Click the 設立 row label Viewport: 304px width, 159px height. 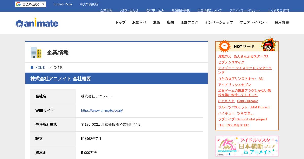point(39,139)
